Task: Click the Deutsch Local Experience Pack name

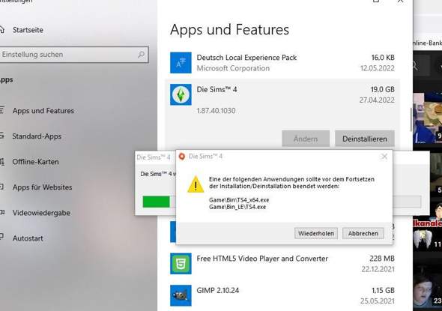Action: click(246, 58)
